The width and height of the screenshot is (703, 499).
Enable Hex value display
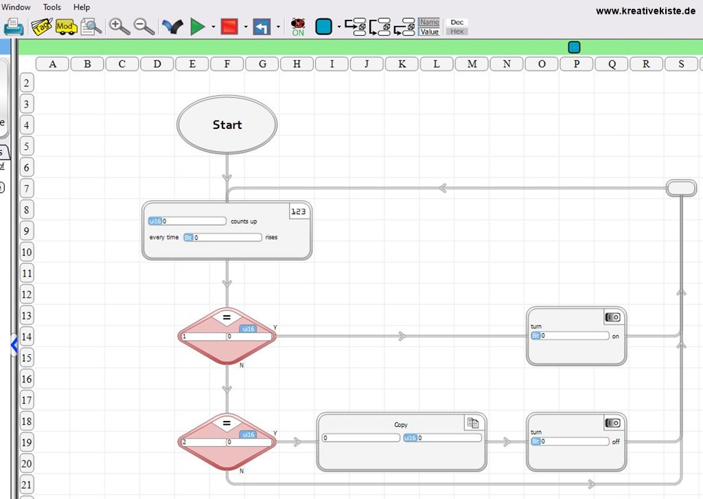pyautogui.click(x=457, y=31)
